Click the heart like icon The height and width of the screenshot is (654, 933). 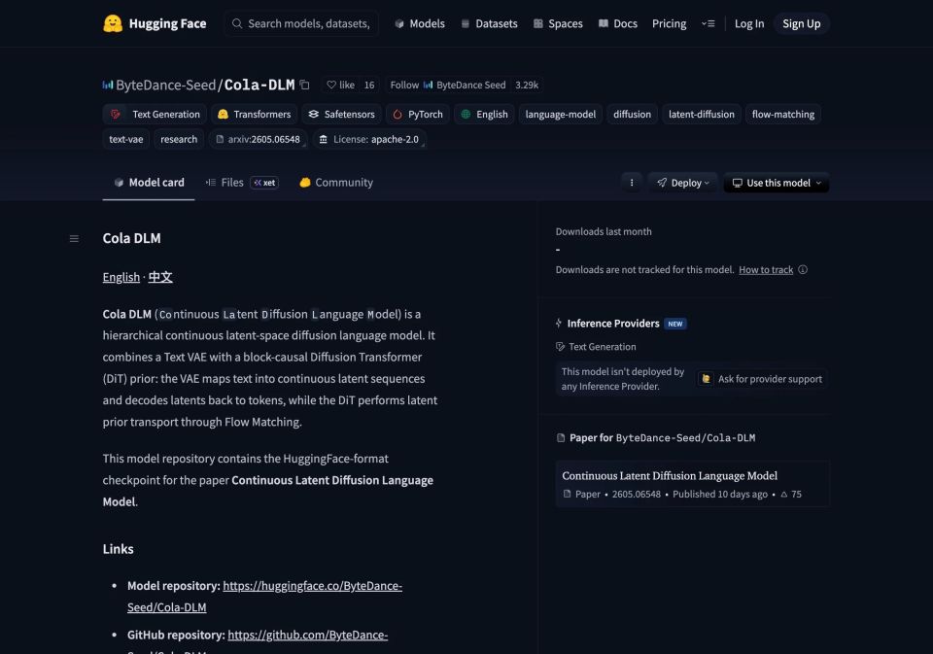[331, 86]
